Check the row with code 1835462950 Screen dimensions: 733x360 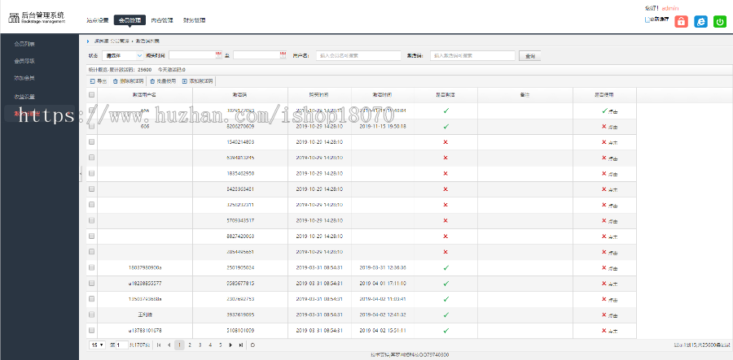(91, 173)
